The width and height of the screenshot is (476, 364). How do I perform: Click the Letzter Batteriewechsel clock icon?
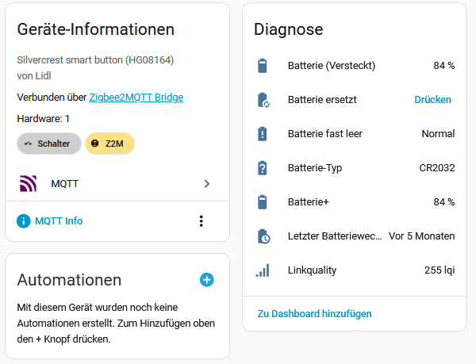click(263, 236)
